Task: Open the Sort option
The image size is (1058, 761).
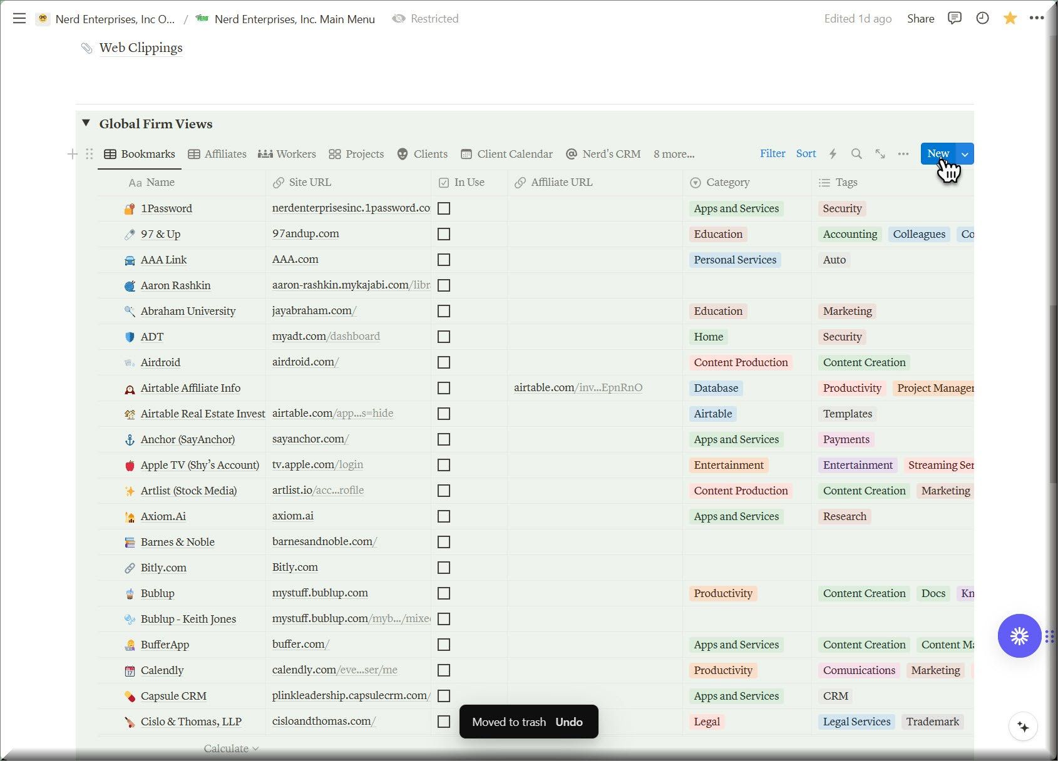Action: (806, 154)
